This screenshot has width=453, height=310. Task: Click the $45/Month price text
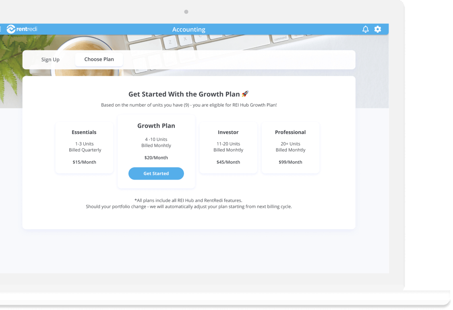point(228,162)
